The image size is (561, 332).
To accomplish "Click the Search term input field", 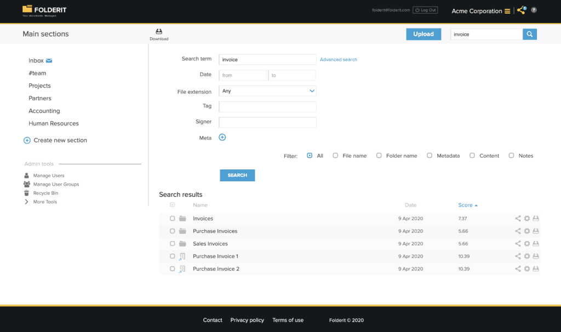I will [x=267, y=59].
